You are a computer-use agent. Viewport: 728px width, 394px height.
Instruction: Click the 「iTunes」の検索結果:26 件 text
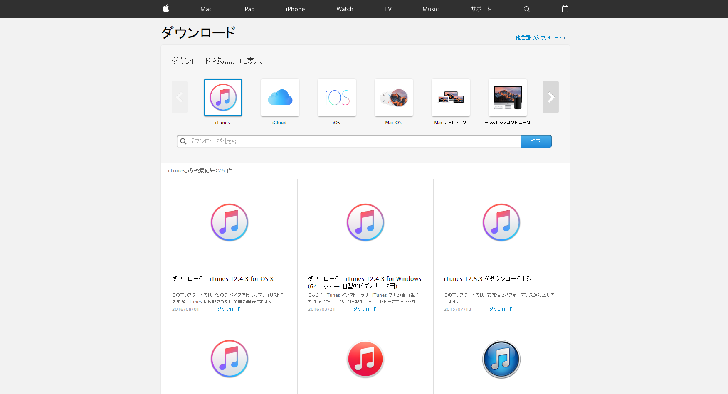point(198,171)
